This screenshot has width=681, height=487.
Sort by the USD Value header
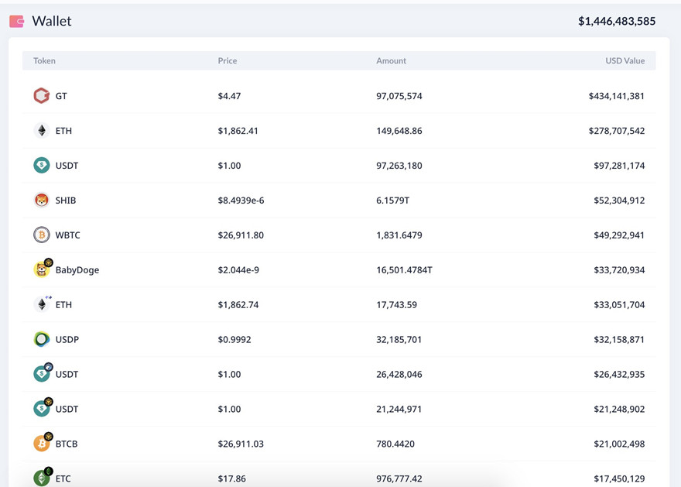point(625,61)
